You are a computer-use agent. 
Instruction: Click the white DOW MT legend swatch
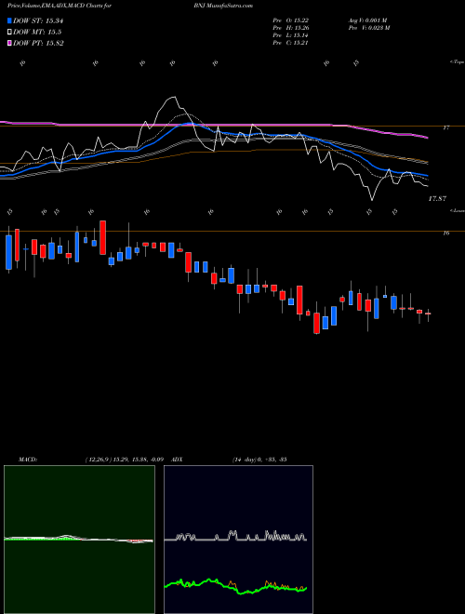pos(9,33)
